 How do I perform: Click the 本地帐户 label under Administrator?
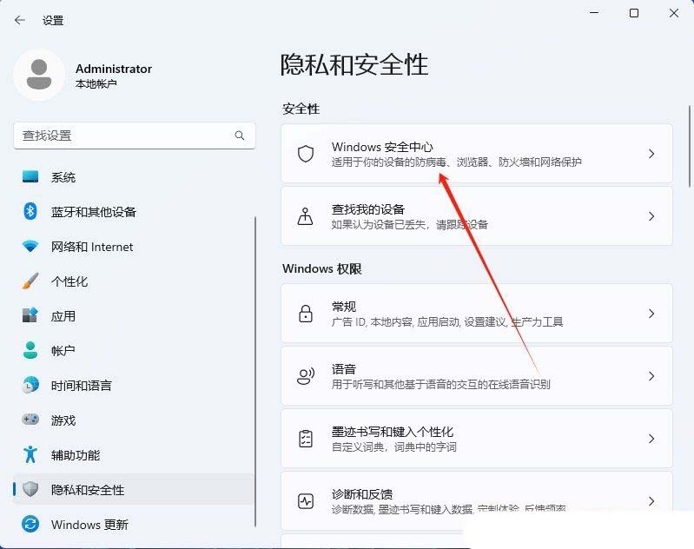click(96, 83)
